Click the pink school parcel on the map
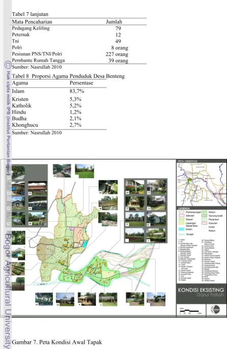Screen dimensions: 227x349 72,228
